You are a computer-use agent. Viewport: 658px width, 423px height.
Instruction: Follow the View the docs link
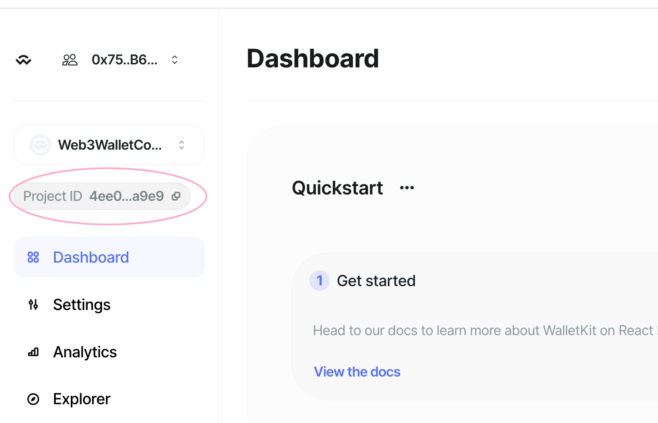(357, 372)
